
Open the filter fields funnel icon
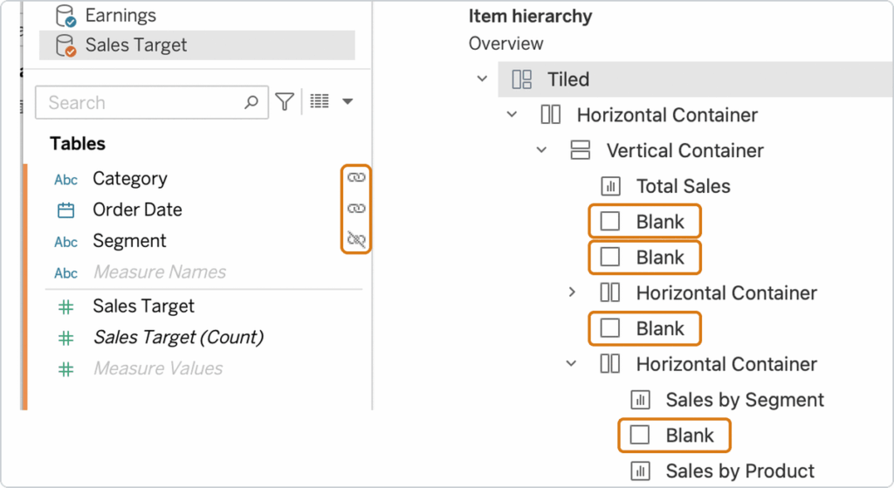tap(285, 102)
